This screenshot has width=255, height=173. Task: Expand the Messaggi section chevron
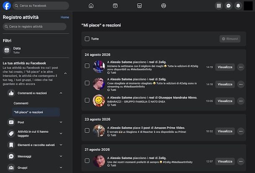[61, 156]
